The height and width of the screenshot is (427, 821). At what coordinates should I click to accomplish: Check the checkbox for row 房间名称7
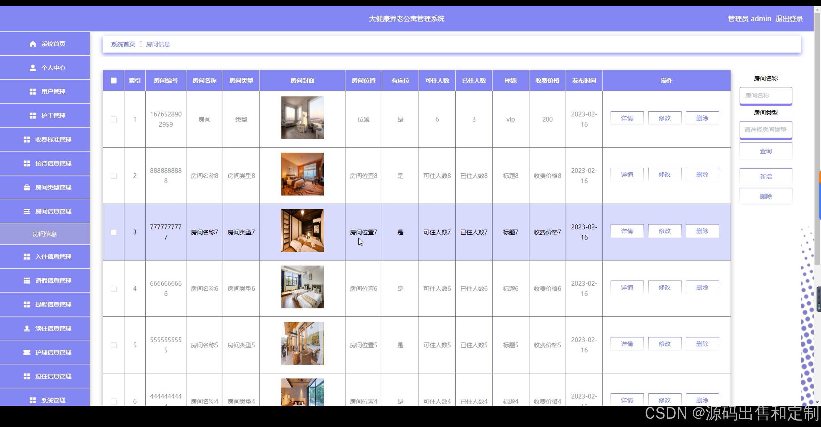click(x=114, y=232)
